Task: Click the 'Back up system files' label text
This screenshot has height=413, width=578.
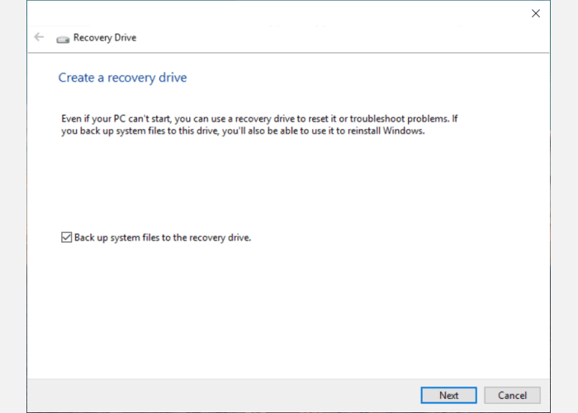Action: tap(162, 238)
